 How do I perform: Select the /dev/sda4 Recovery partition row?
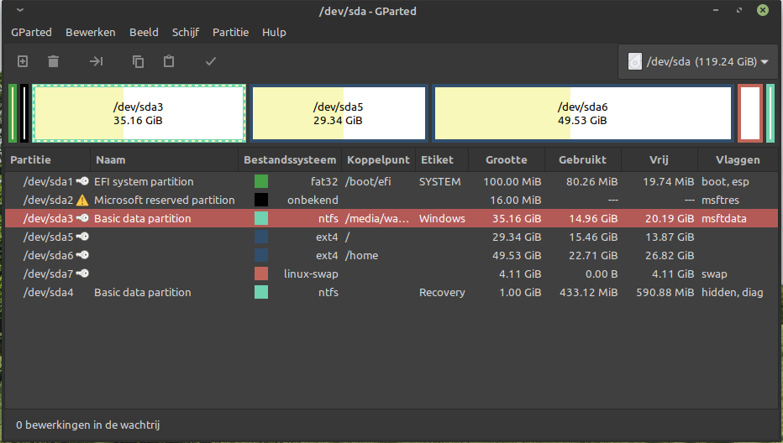click(x=336, y=293)
